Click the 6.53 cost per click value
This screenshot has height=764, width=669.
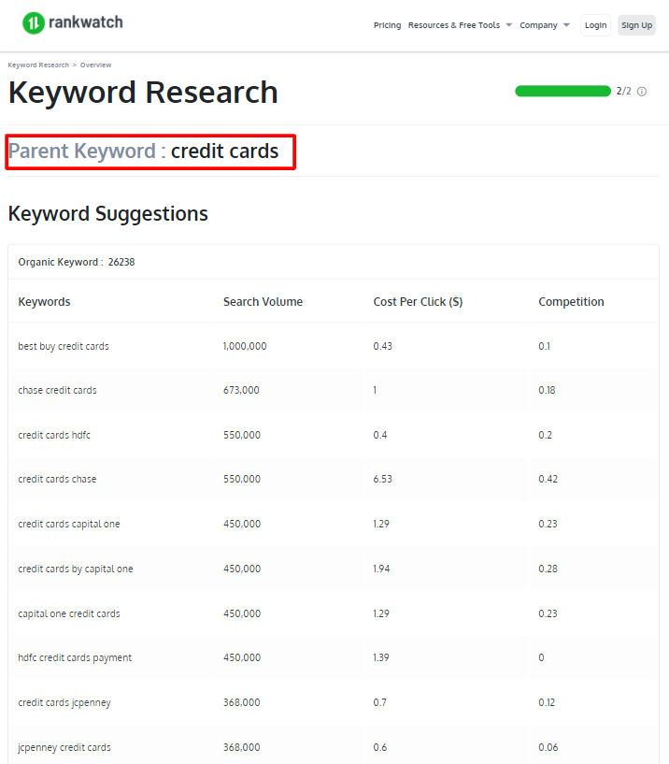pos(383,479)
